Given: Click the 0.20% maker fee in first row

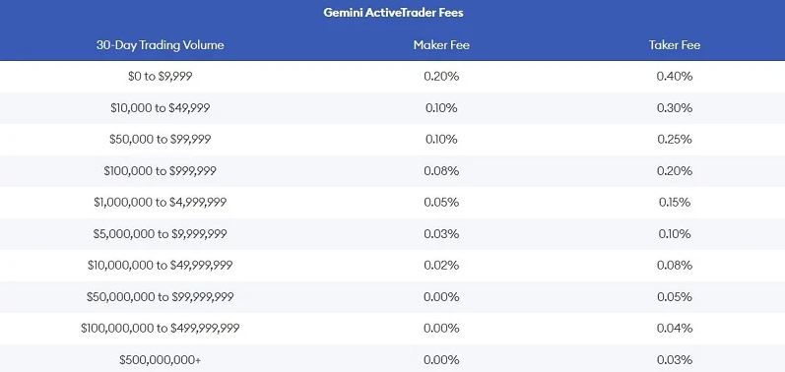Looking at the screenshot, I should pyautogui.click(x=441, y=77).
